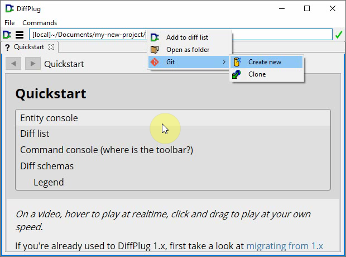Open the migrating from 1.x link
The width and height of the screenshot is (346, 257).
click(x=285, y=246)
